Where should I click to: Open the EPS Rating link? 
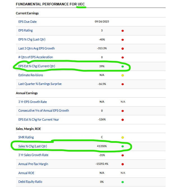26,31
